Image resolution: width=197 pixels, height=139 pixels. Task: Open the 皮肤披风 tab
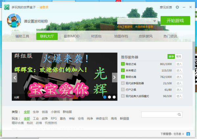(145, 36)
